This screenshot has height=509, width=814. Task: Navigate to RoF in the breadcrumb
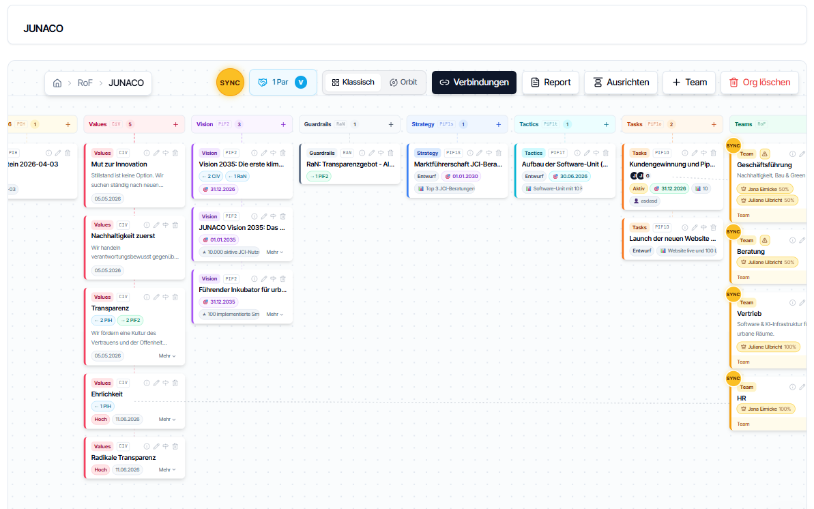coord(85,83)
